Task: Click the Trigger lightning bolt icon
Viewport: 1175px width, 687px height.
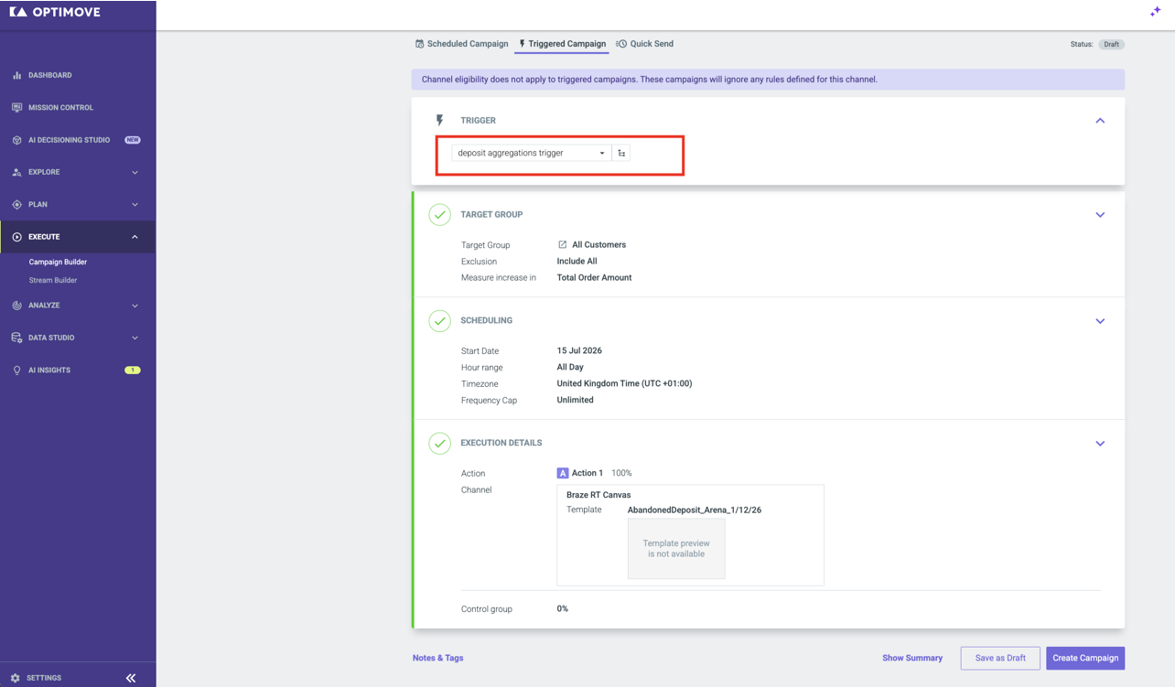Action: [x=440, y=120]
